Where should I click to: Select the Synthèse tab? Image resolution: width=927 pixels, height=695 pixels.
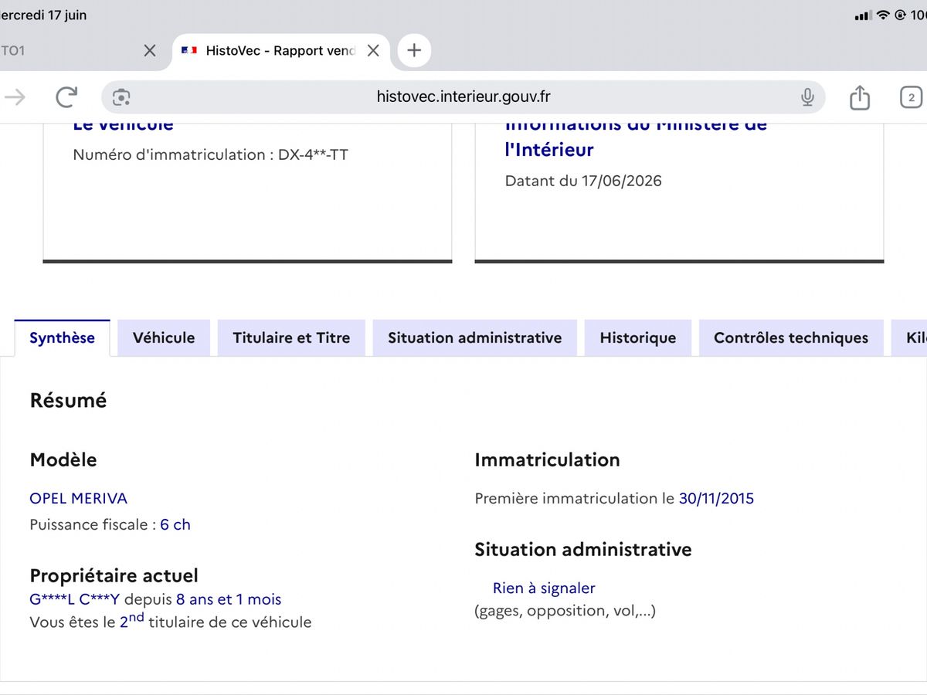pos(63,337)
